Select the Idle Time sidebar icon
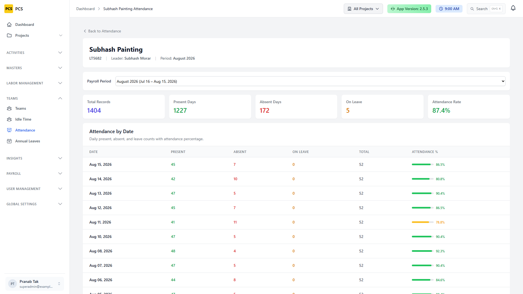 [x=9, y=119]
